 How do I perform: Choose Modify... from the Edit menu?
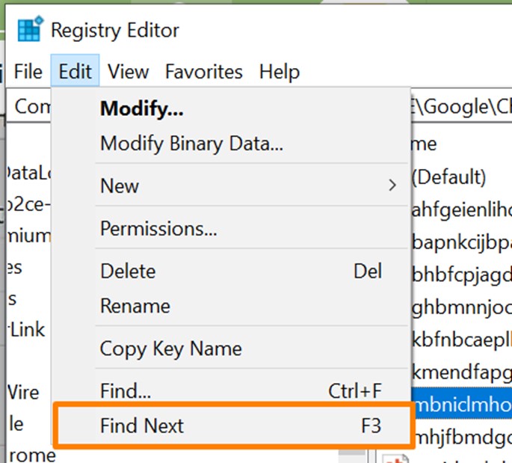[142, 109]
